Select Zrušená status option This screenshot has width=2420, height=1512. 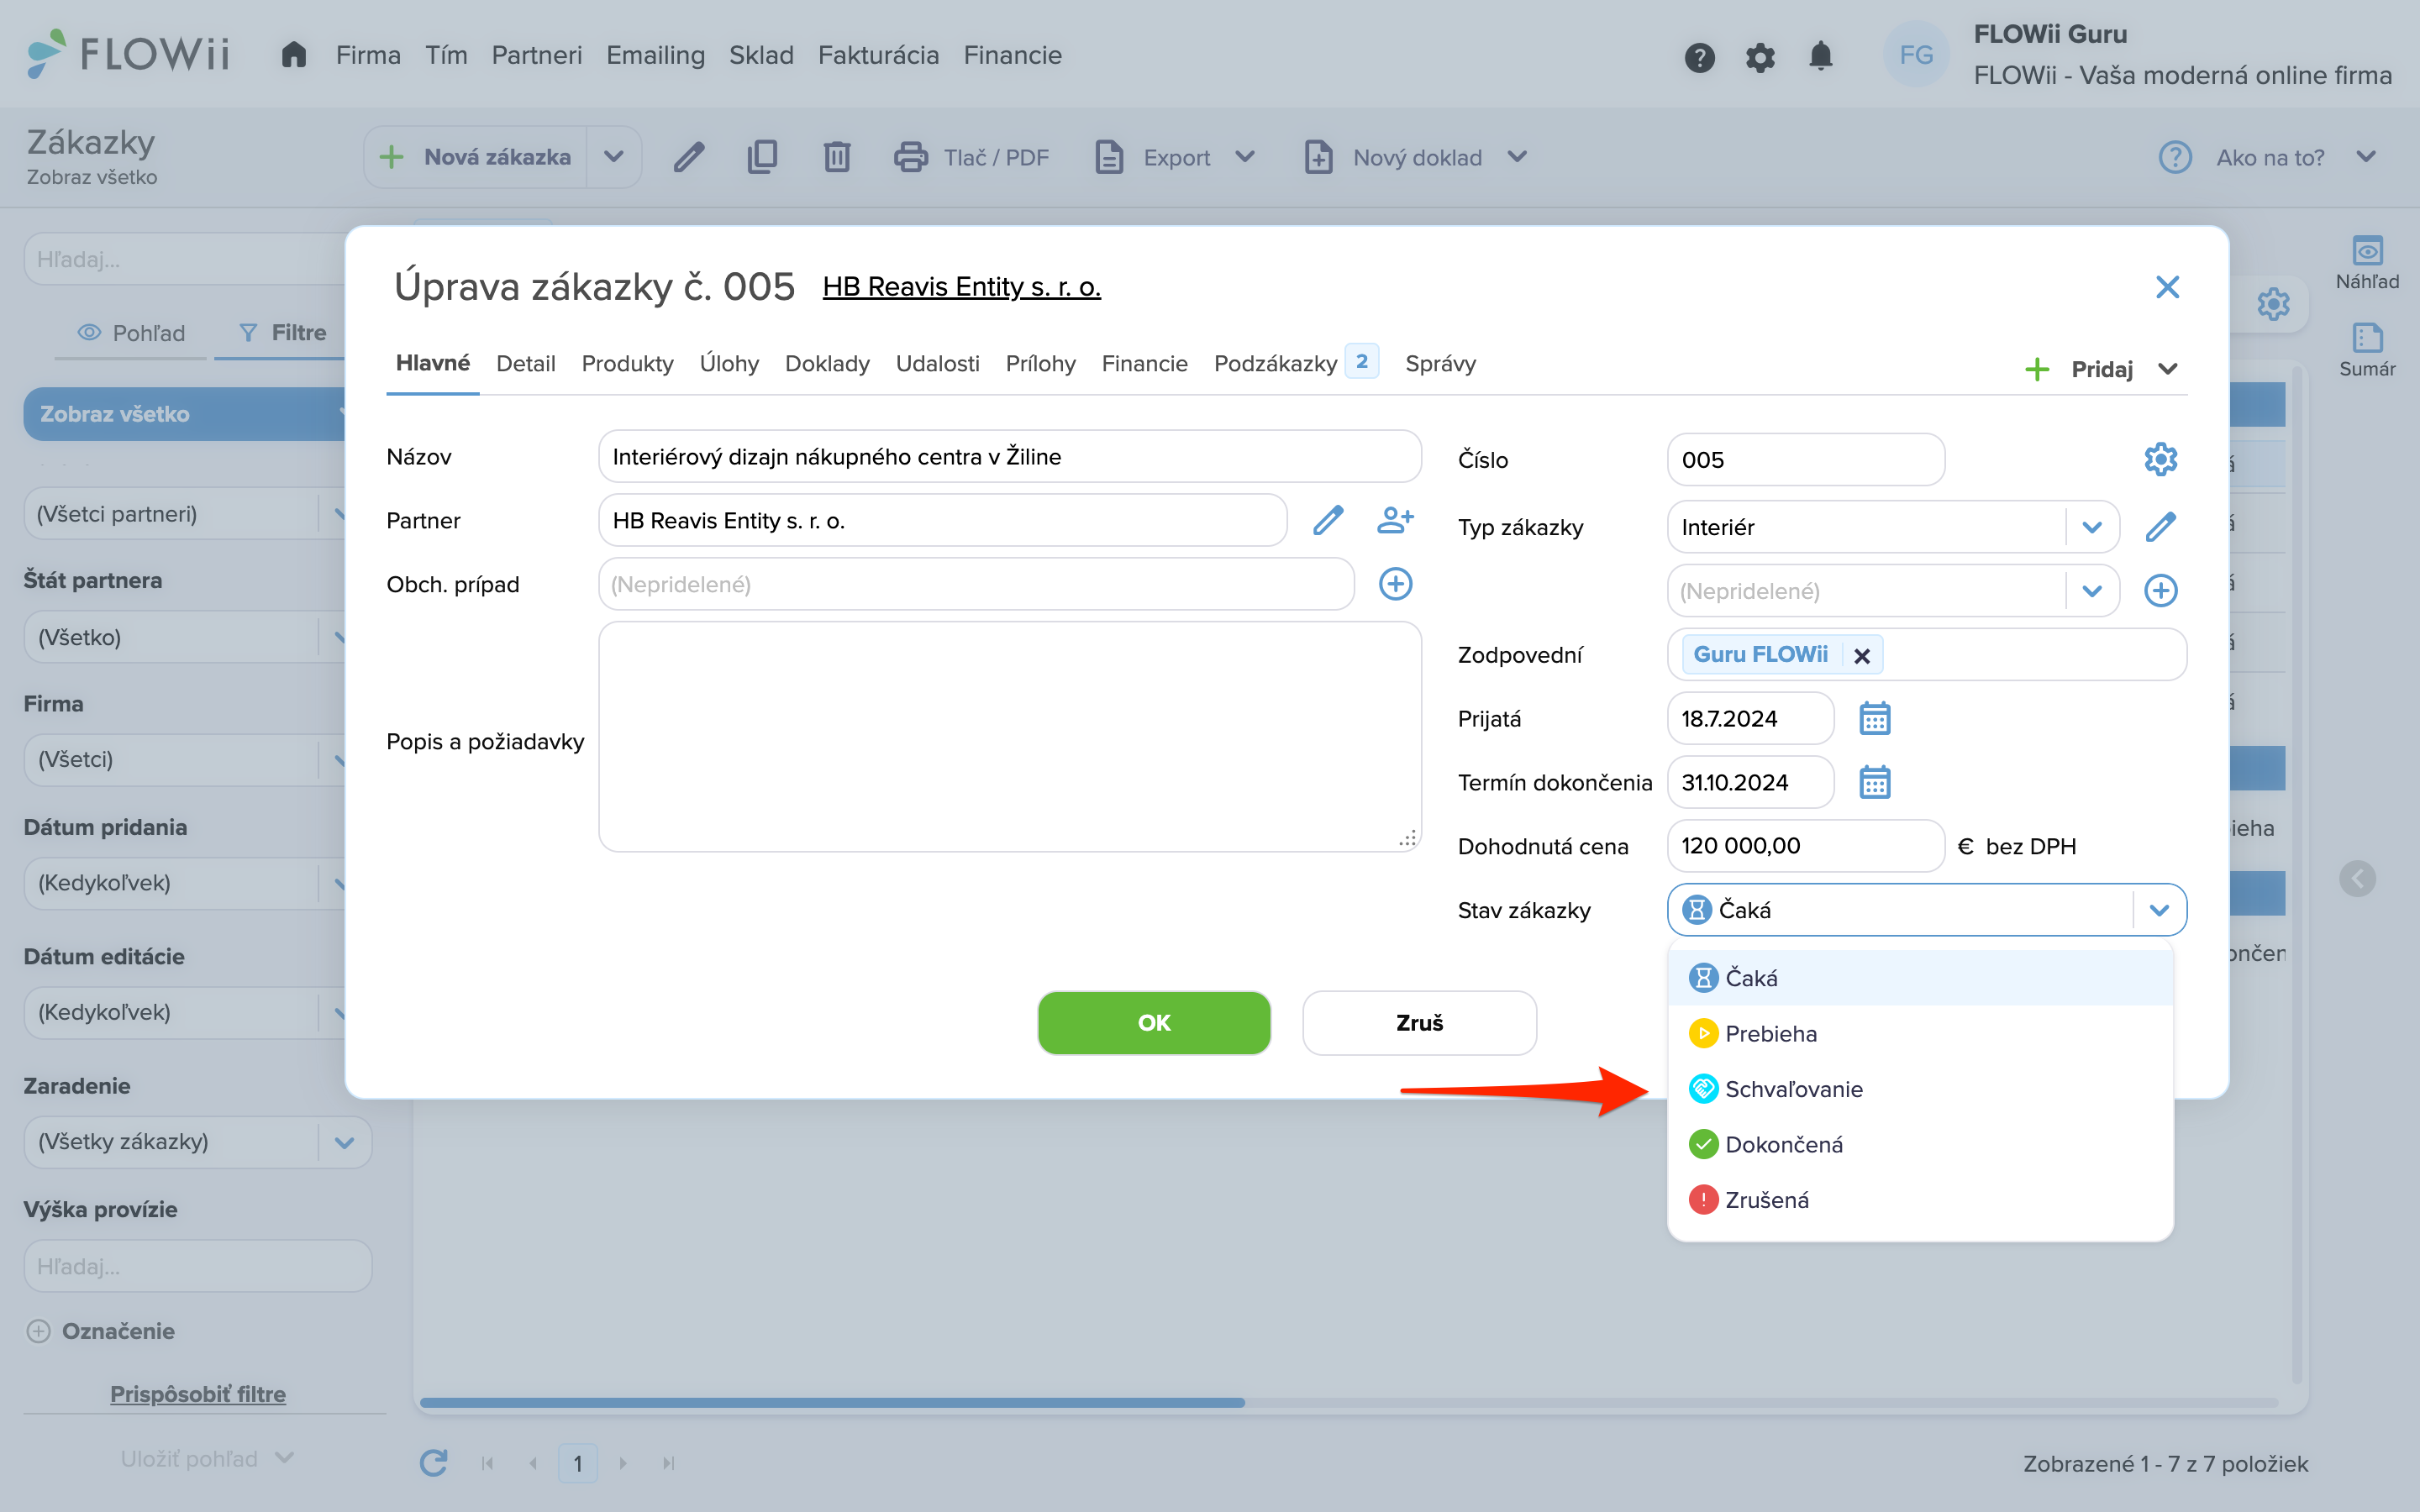(x=1920, y=1200)
